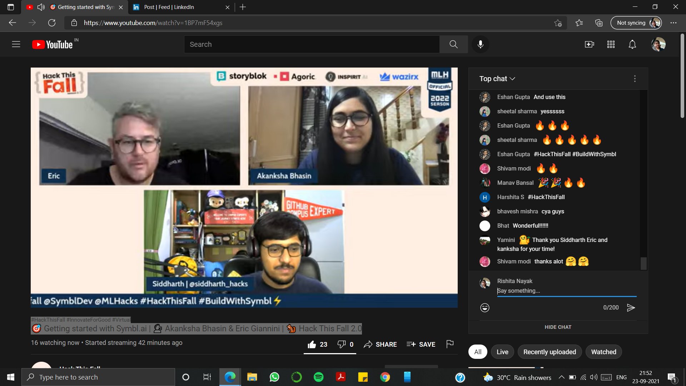Viewport: 686px width, 386px height.
Task: Expand hidden icons in the system tray
Action: (x=561, y=377)
